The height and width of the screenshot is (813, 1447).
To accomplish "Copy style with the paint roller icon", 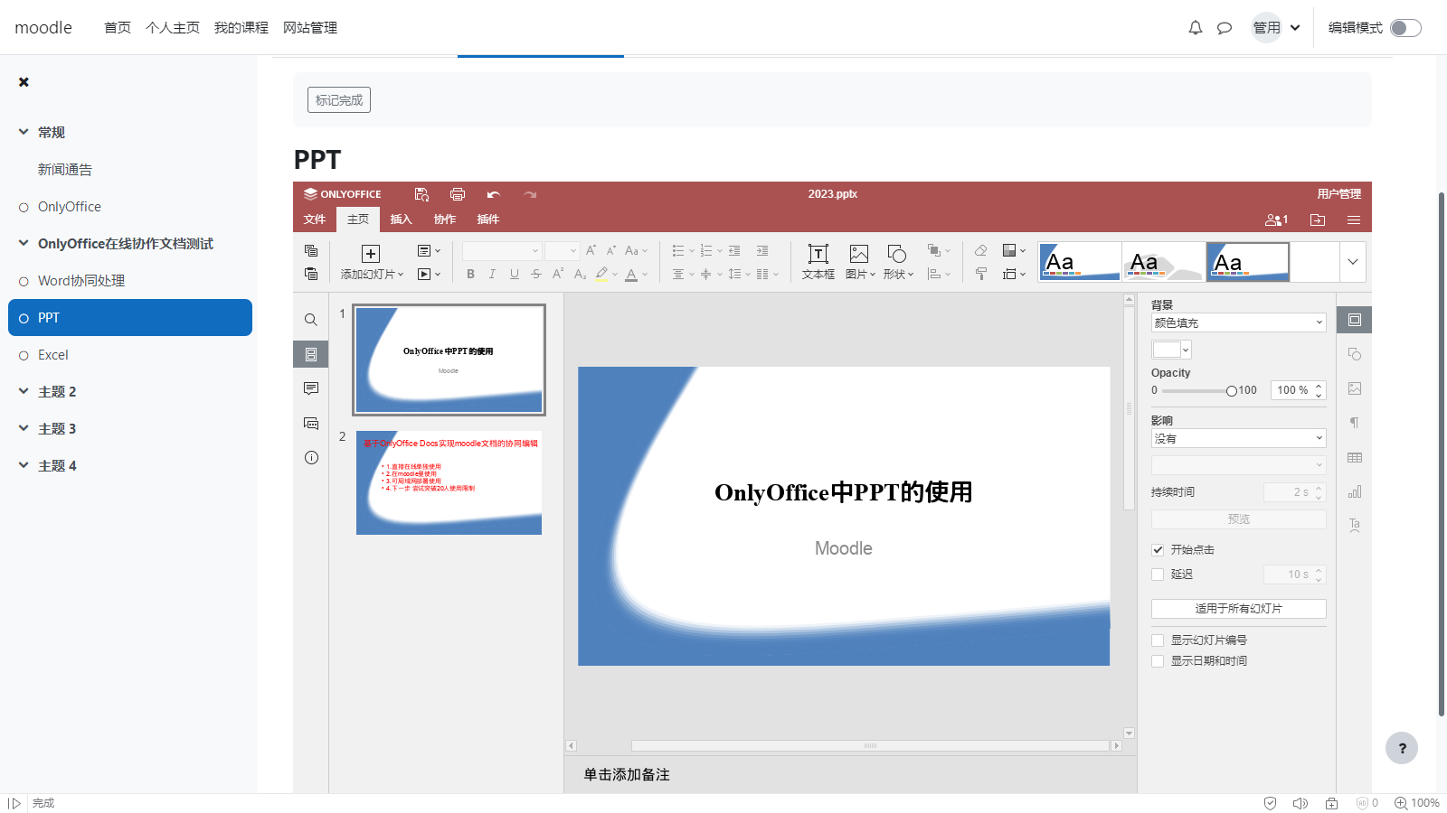I will (x=980, y=274).
